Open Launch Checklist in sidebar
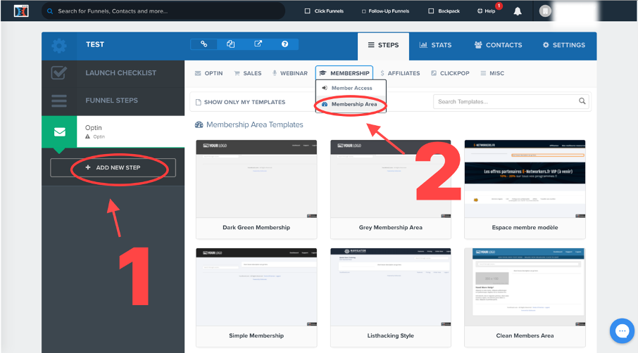This screenshot has width=638, height=353. coord(113,73)
